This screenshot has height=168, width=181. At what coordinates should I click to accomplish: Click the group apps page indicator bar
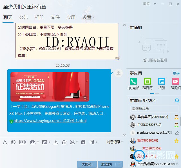click(154, 93)
